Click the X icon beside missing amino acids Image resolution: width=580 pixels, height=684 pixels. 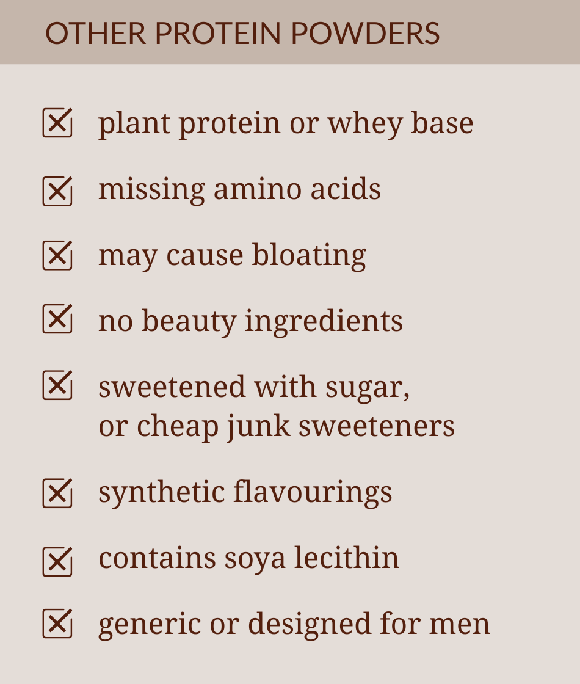pyautogui.click(x=57, y=191)
